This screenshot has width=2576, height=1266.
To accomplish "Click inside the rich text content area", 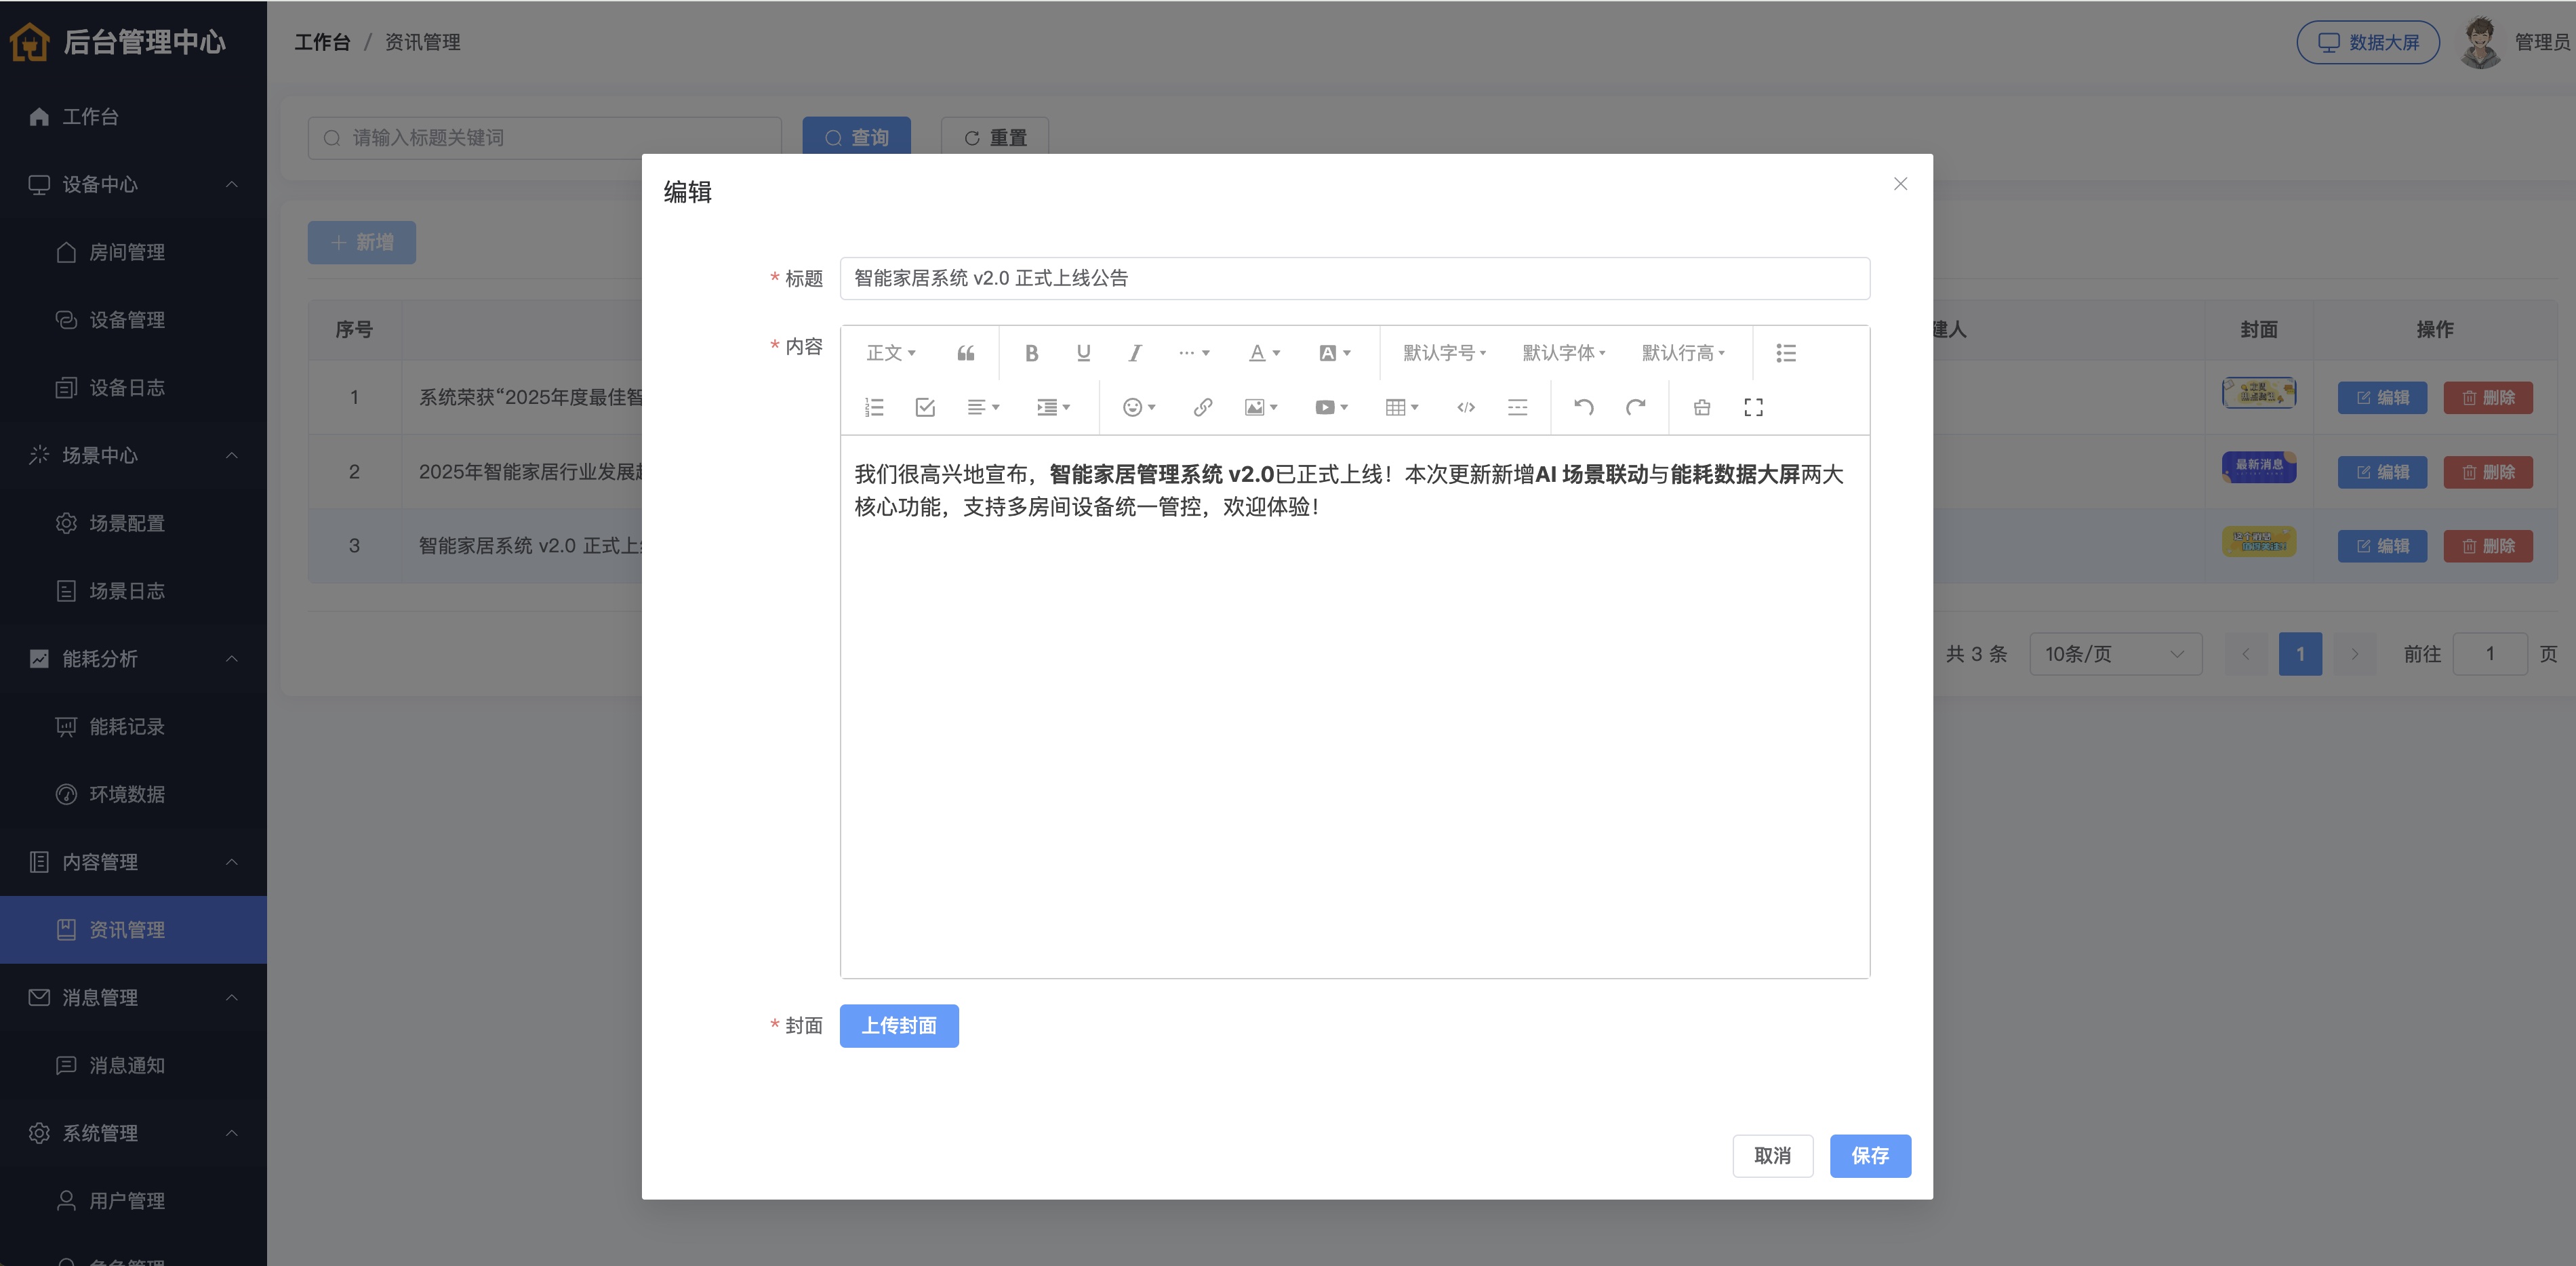I will pos(1354,706).
